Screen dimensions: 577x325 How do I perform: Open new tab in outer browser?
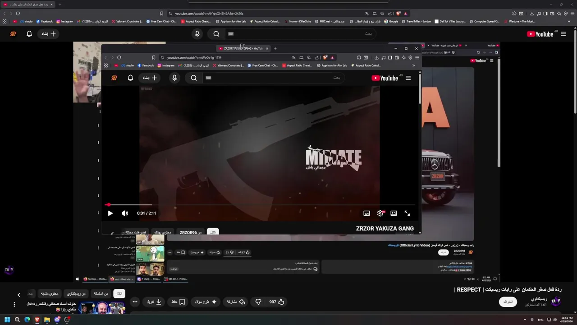point(60,5)
